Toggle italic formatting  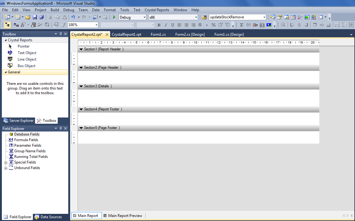(165, 25)
